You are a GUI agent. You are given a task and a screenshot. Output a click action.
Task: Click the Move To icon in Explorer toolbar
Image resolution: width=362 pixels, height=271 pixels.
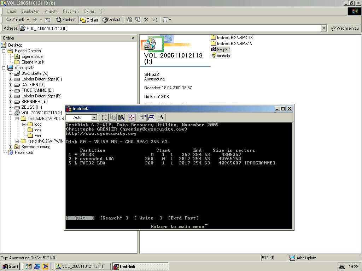[x=129, y=20]
